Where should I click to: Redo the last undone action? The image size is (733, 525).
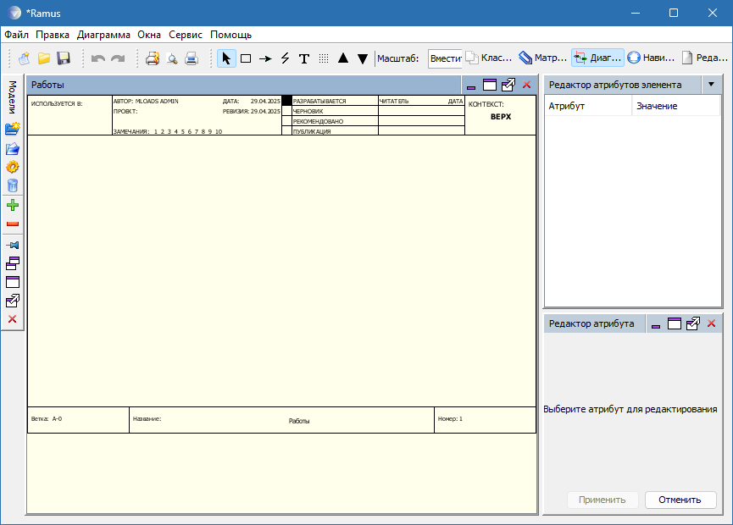click(x=118, y=58)
